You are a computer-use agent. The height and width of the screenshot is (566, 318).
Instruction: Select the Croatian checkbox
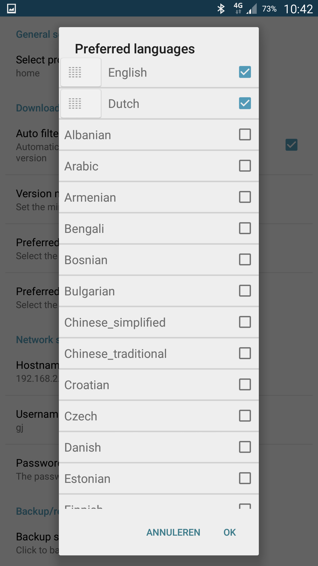click(x=245, y=384)
